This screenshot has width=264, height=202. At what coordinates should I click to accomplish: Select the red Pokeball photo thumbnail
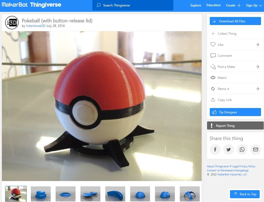[16, 194]
